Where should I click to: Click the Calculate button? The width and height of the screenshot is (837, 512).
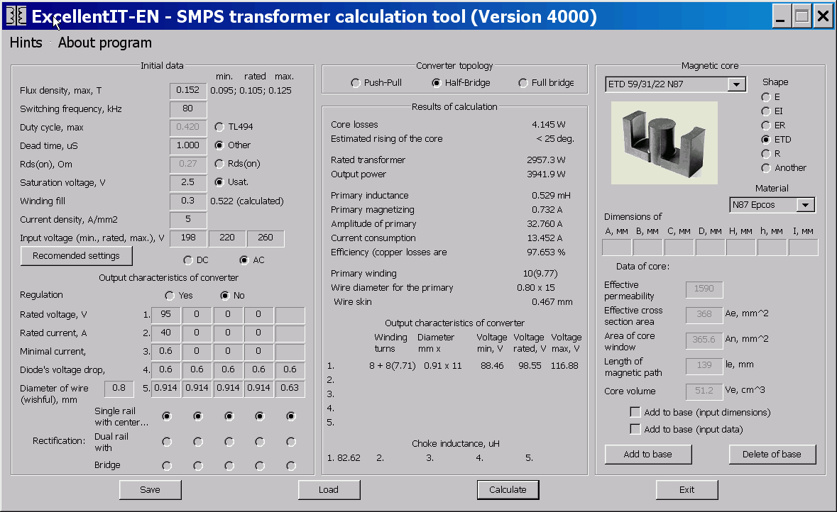[x=508, y=489]
